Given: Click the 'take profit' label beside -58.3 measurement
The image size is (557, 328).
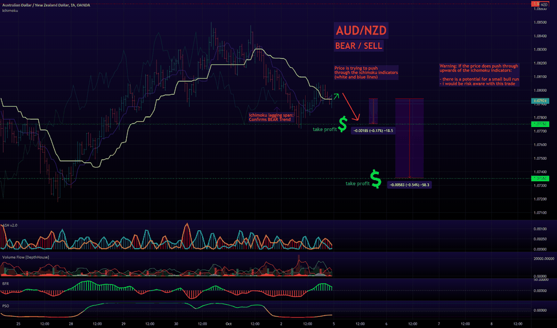Looking at the screenshot, I should click(x=357, y=184).
